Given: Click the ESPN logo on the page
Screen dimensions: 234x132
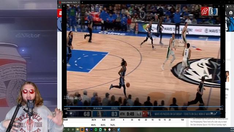Looking at the screenshot, I should tap(60, 13).
